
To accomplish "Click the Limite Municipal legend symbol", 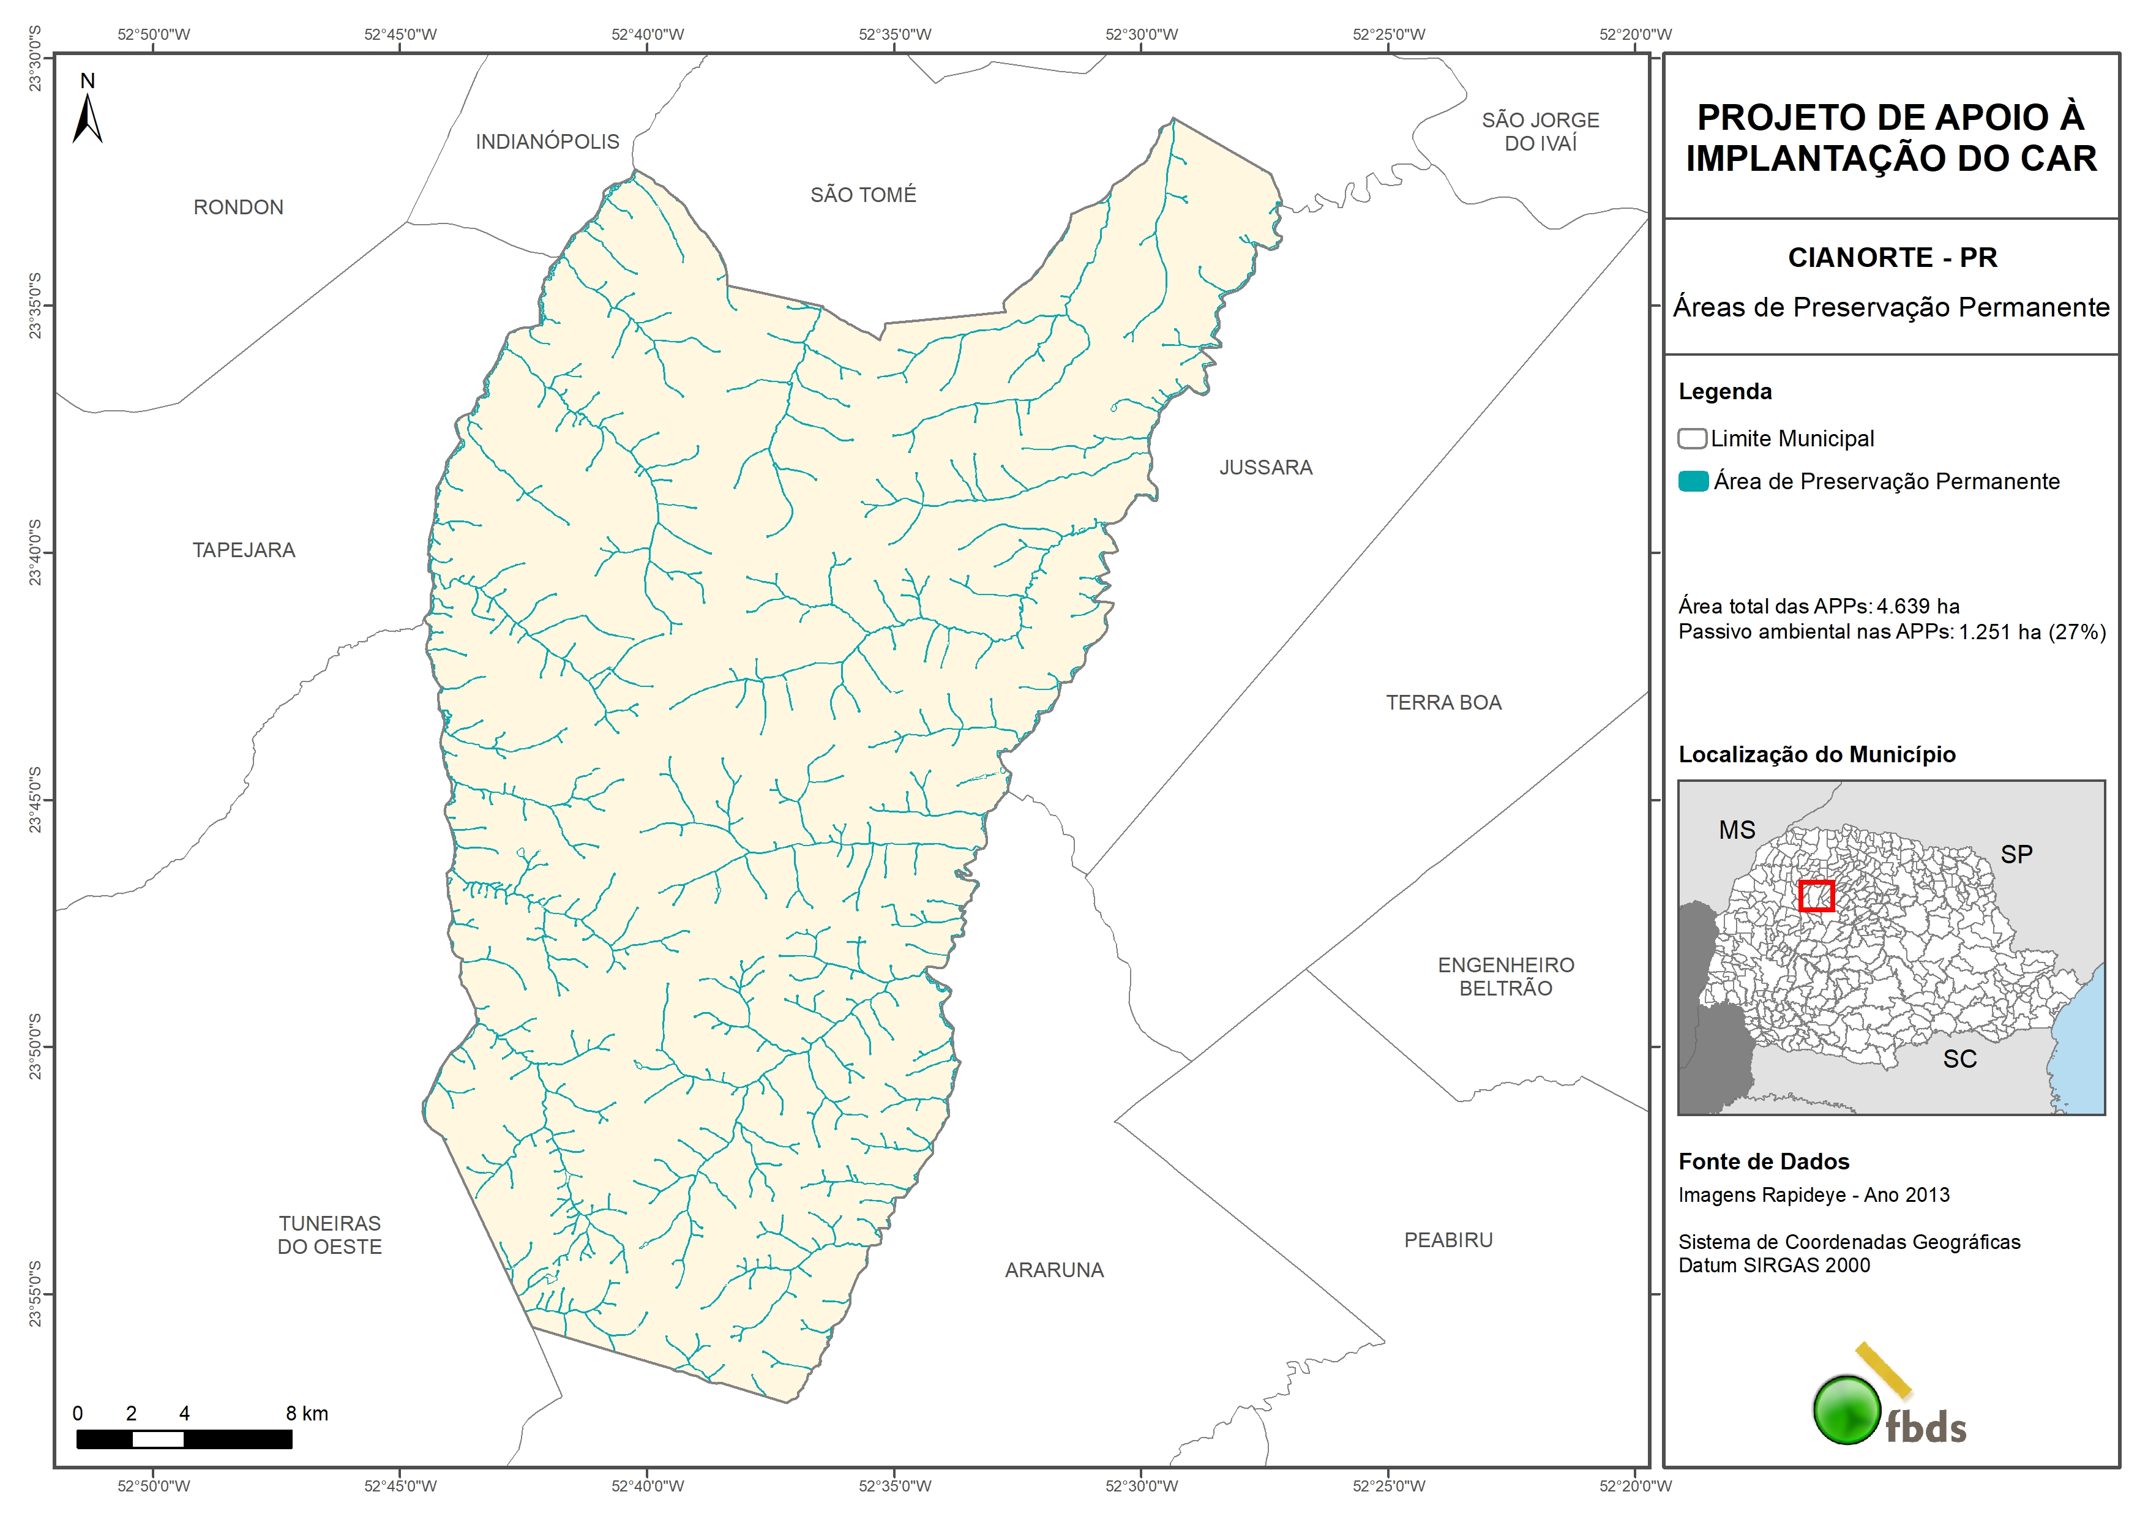I will click(x=1691, y=438).
